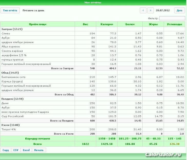Click total carbs value 126.30
Image resolution: width=187 pixels, height=160 pixels.
click(x=174, y=144)
